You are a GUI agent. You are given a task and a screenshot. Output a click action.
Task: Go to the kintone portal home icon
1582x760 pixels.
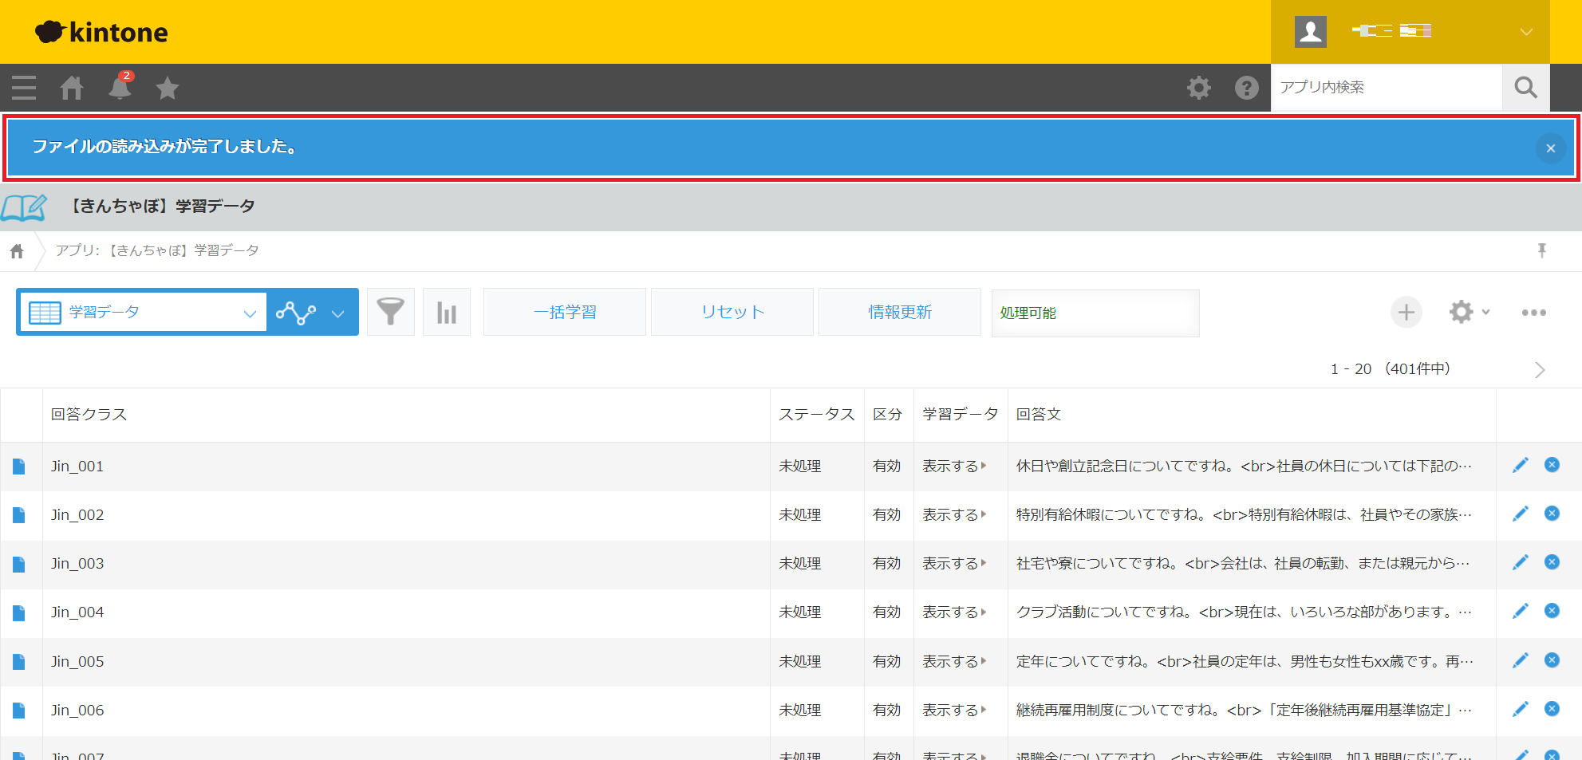(72, 87)
